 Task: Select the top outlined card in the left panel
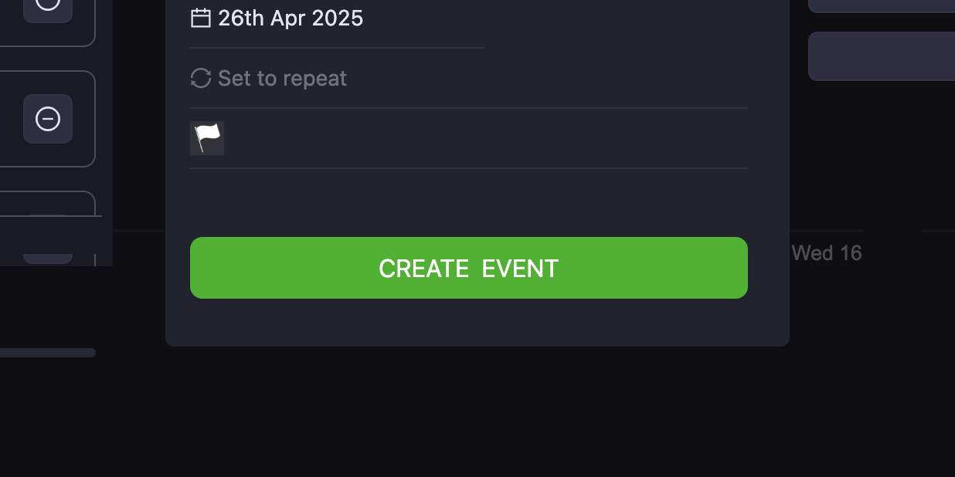[47, 23]
